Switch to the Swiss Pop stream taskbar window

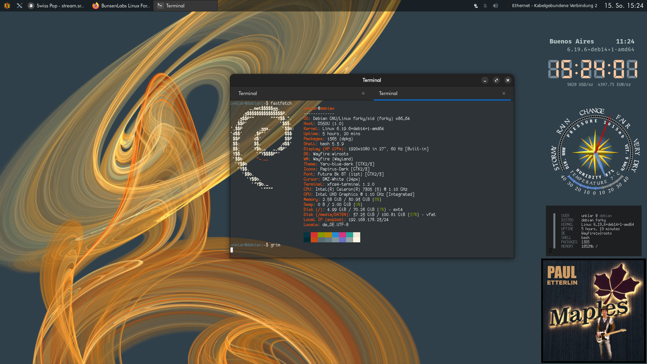(x=56, y=6)
